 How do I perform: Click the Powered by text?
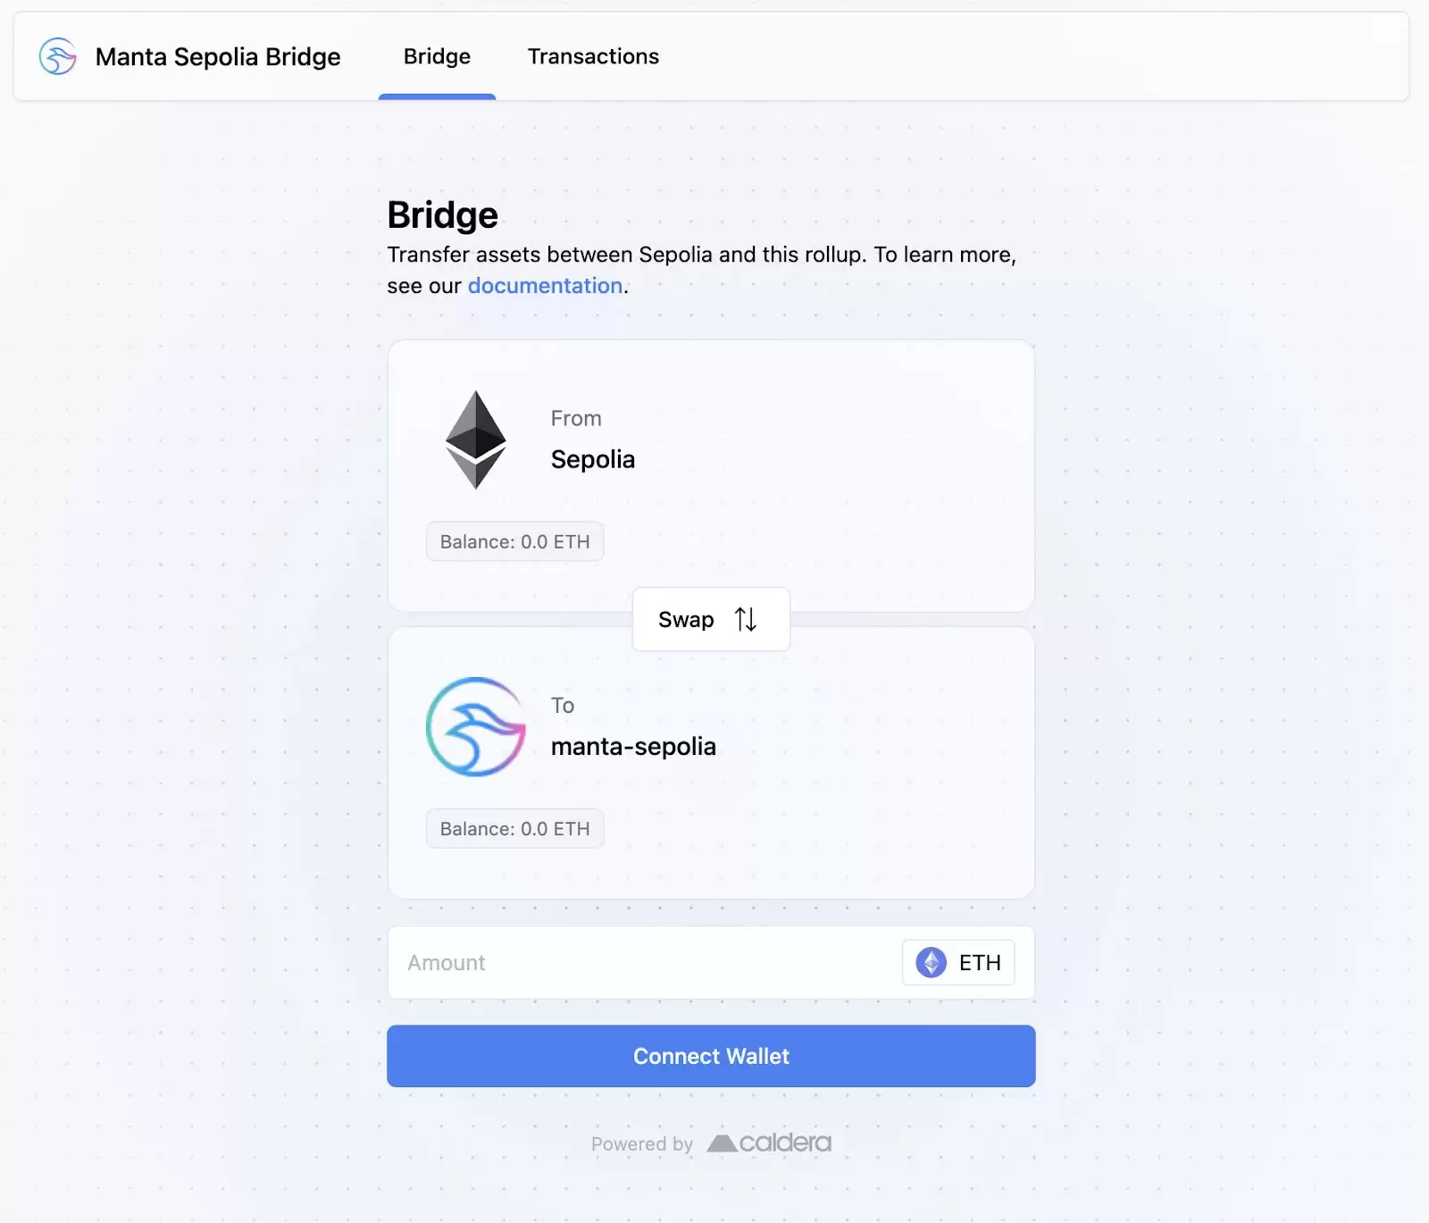642,1144
